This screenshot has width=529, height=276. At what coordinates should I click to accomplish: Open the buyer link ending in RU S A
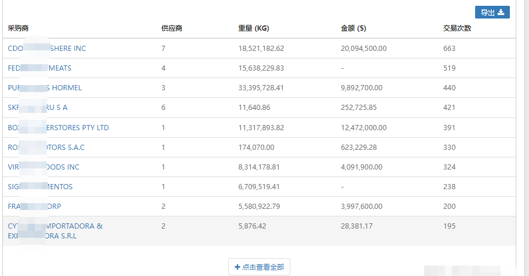coord(38,108)
